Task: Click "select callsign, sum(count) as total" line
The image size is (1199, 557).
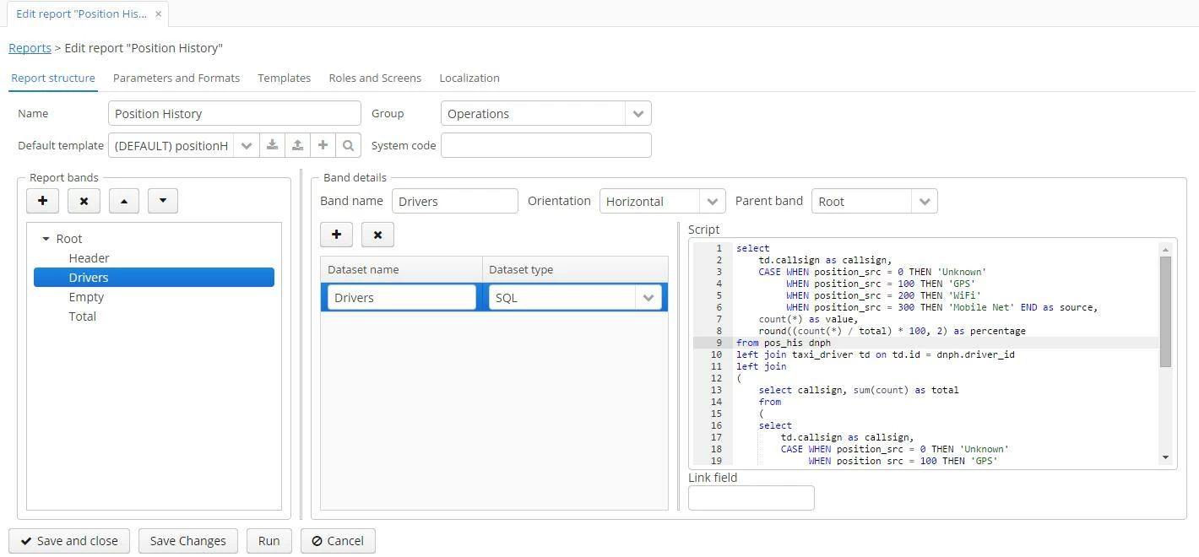Action: [859, 390]
